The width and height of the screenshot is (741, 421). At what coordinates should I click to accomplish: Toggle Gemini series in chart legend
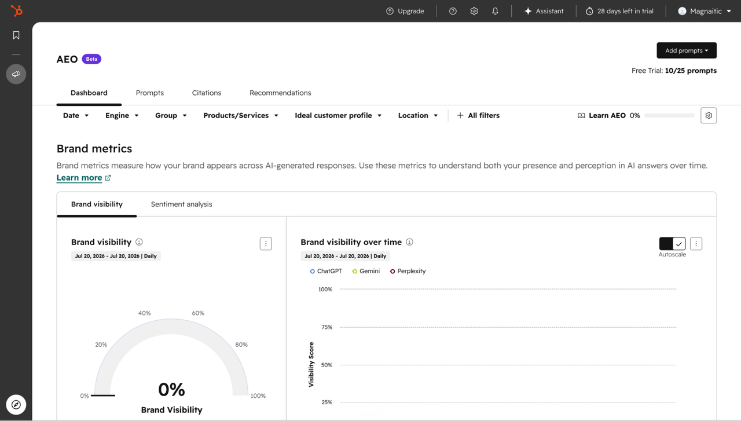(x=366, y=271)
